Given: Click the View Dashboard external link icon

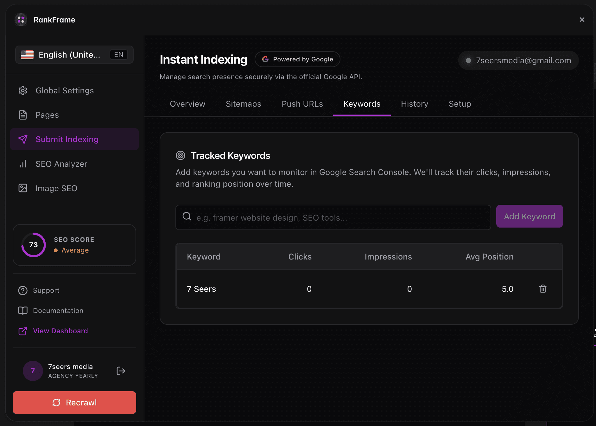Looking at the screenshot, I should point(23,331).
